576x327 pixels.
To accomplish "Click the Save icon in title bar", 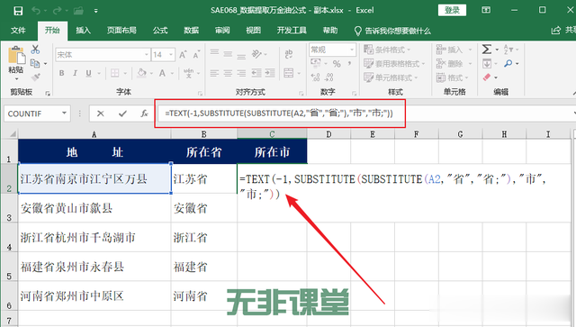I will (18, 11).
